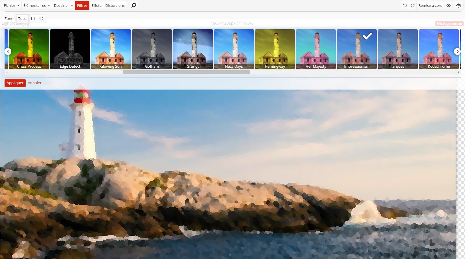Open the Distorsions menu
This screenshot has height=259, width=465.
click(x=115, y=5)
